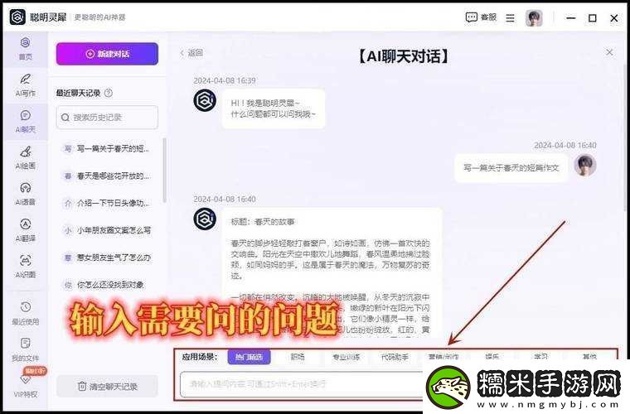The width and height of the screenshot is (630, 414).
Task: Minimize the 聪明灵犀 window
Action: pos(570,18)
